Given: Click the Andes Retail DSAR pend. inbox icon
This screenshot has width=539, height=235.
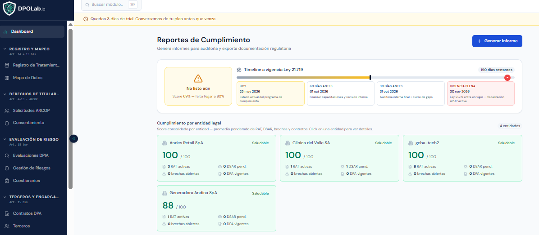Looking at the screenshot, I should tap(219, 167).
